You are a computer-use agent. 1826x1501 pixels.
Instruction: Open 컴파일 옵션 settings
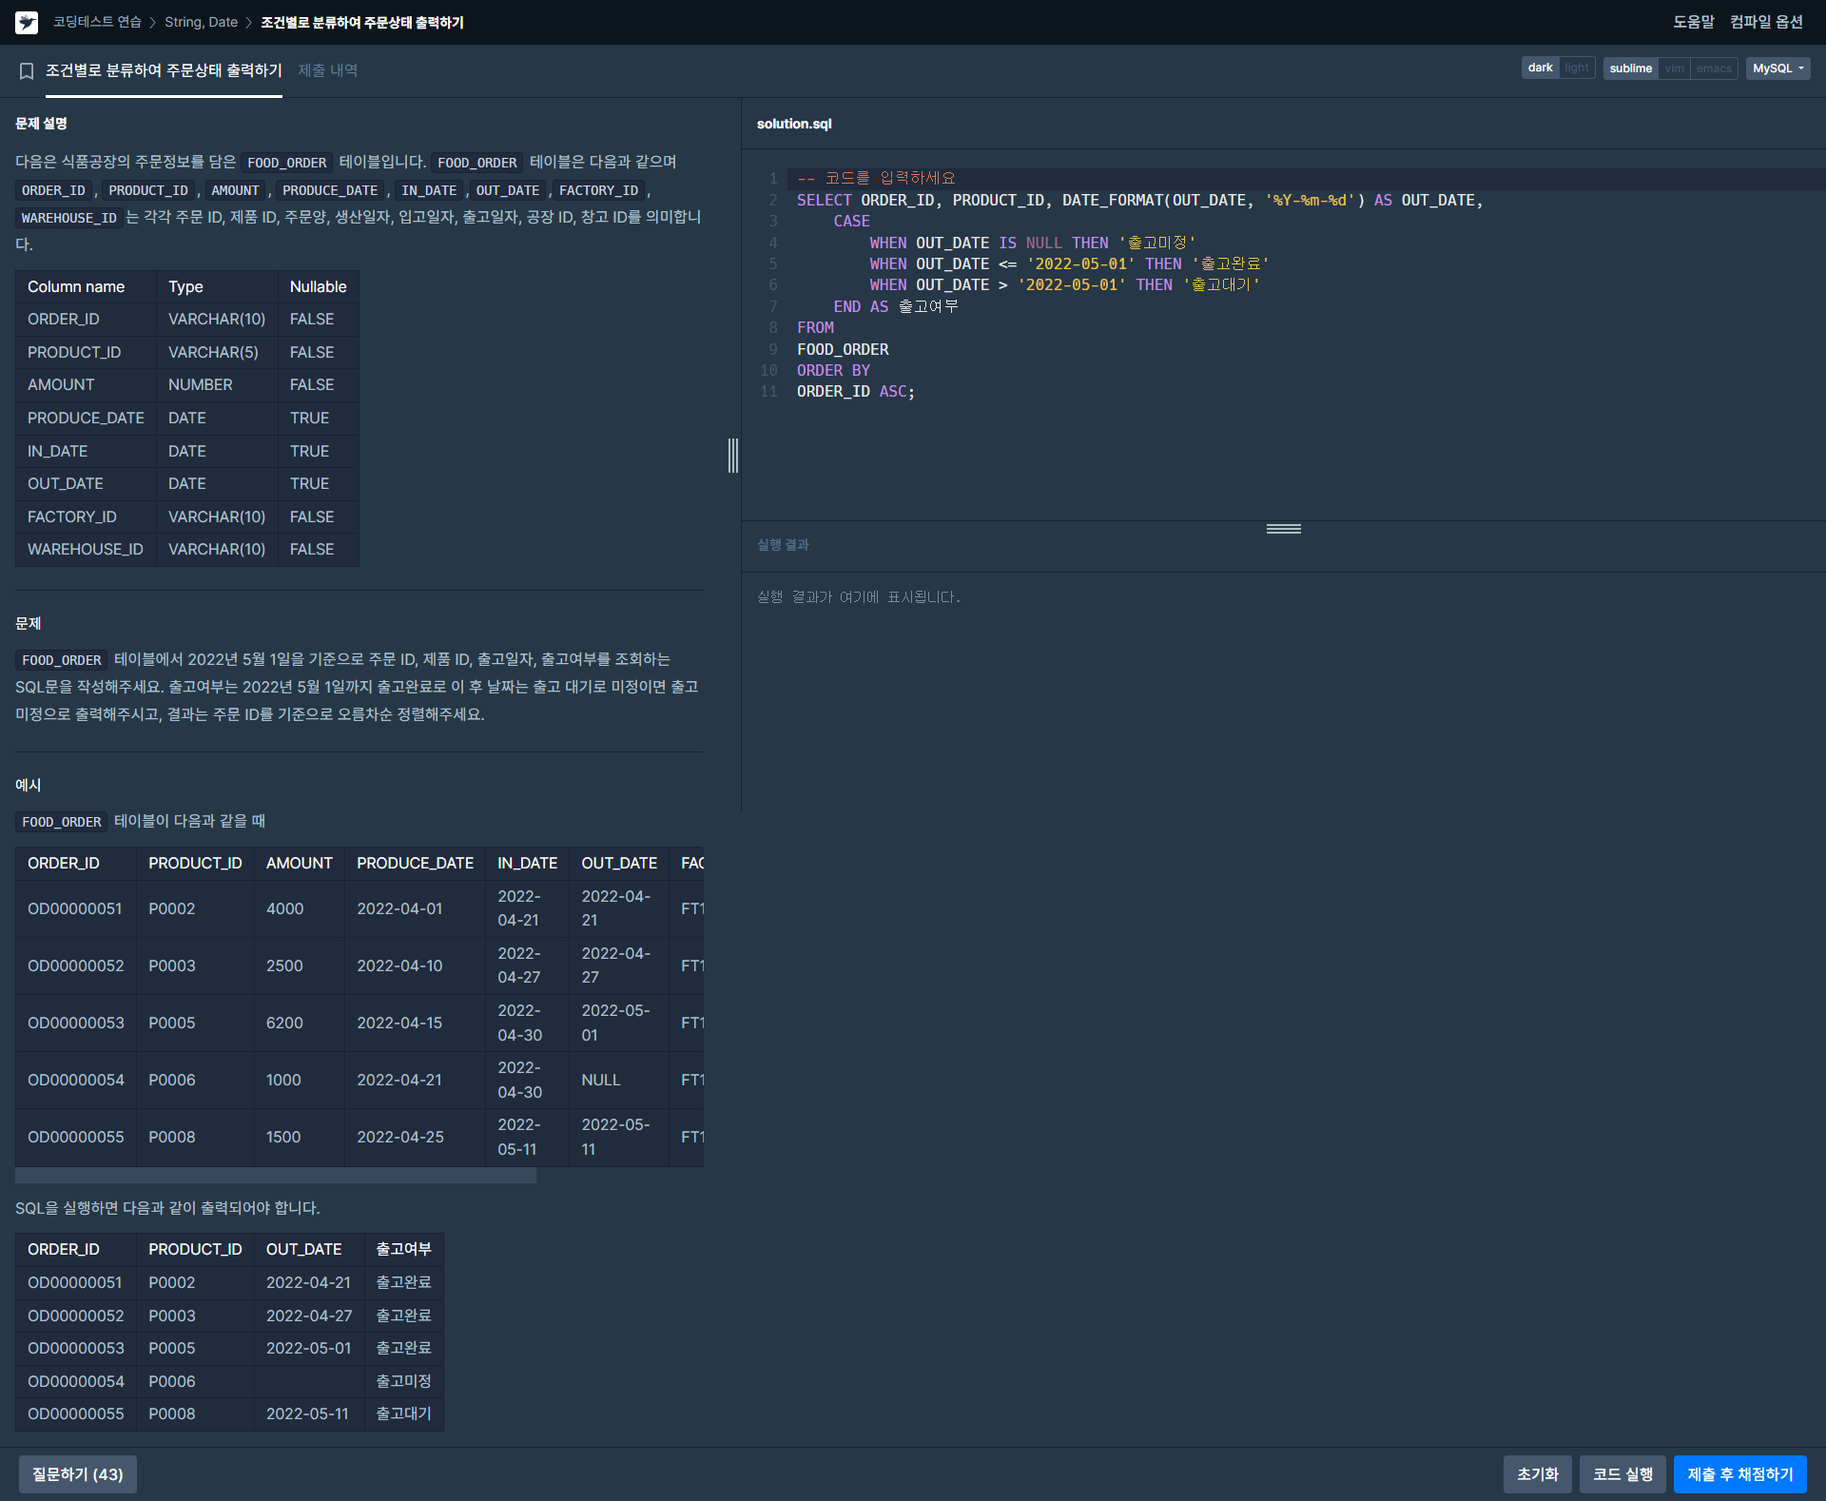[1766, 22]
